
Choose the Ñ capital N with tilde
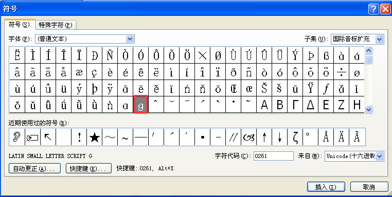click(110, 55)
